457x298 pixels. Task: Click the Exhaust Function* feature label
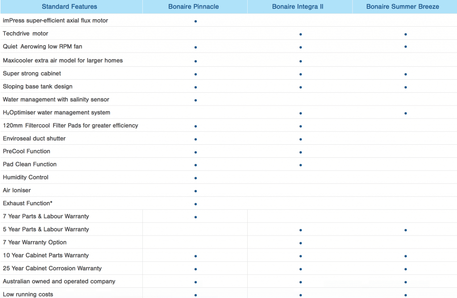click(x=28, y=203)
